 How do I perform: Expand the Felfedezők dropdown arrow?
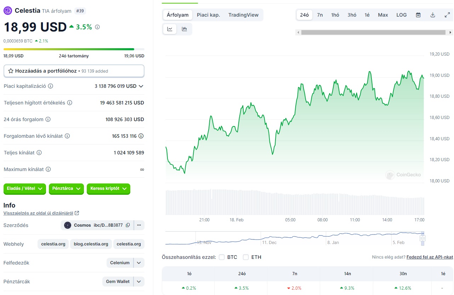point(139,263)
